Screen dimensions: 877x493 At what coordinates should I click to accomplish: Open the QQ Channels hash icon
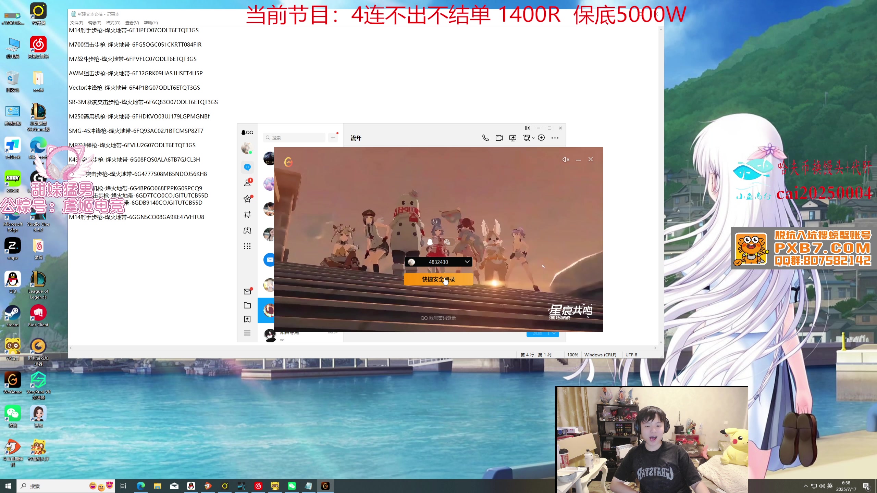coord(247,215)
